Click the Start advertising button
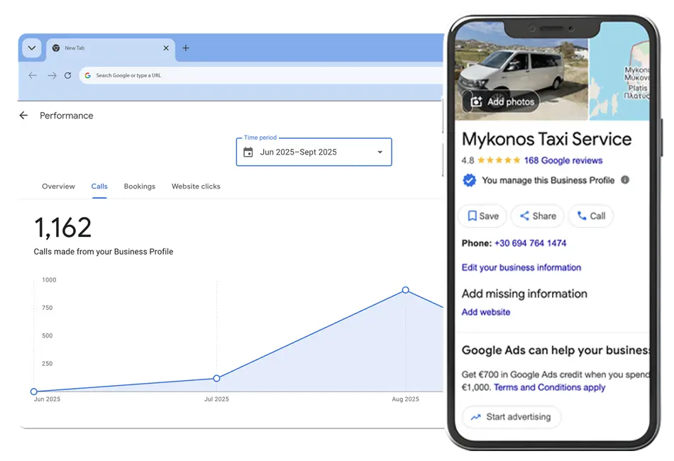Screen dimensions: 674x461 [x=511, y=417]
